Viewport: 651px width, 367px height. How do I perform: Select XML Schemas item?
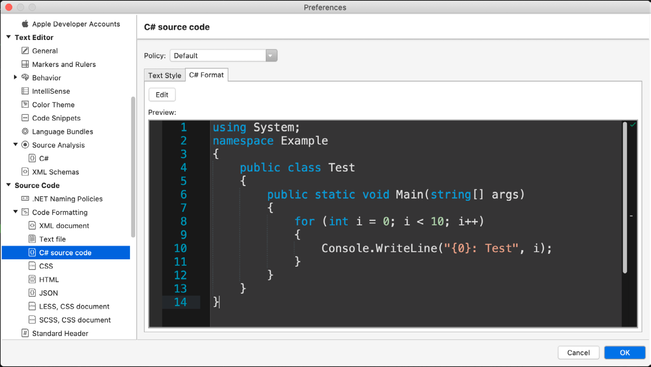click(55, 172)
